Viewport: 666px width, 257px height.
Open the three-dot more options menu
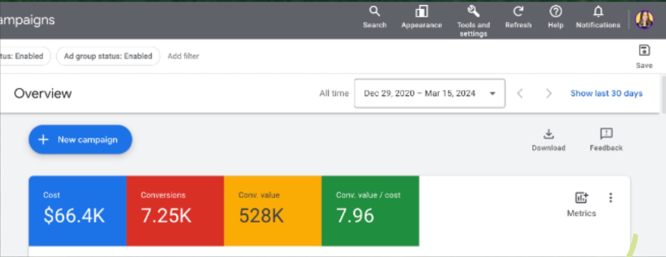pos(611,198)
